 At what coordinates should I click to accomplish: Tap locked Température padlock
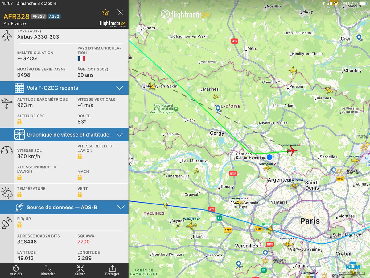pos(19,194)
